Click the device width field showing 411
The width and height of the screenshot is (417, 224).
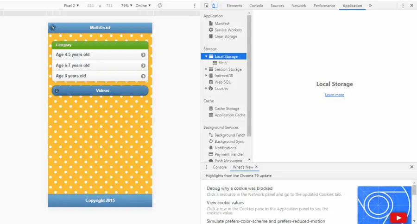(90, 6)
